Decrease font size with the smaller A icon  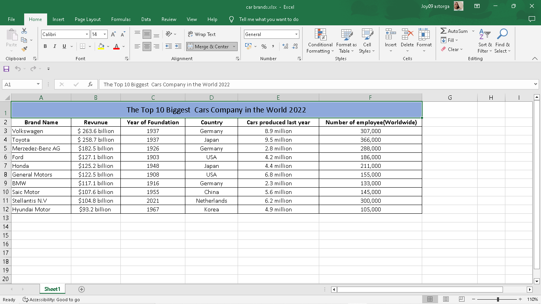pos(123,34)
